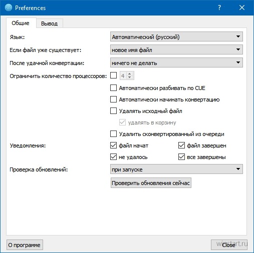
Task: Enable 'Автоматически разбивать по CUE'
Action: click(x=113, y=88)
